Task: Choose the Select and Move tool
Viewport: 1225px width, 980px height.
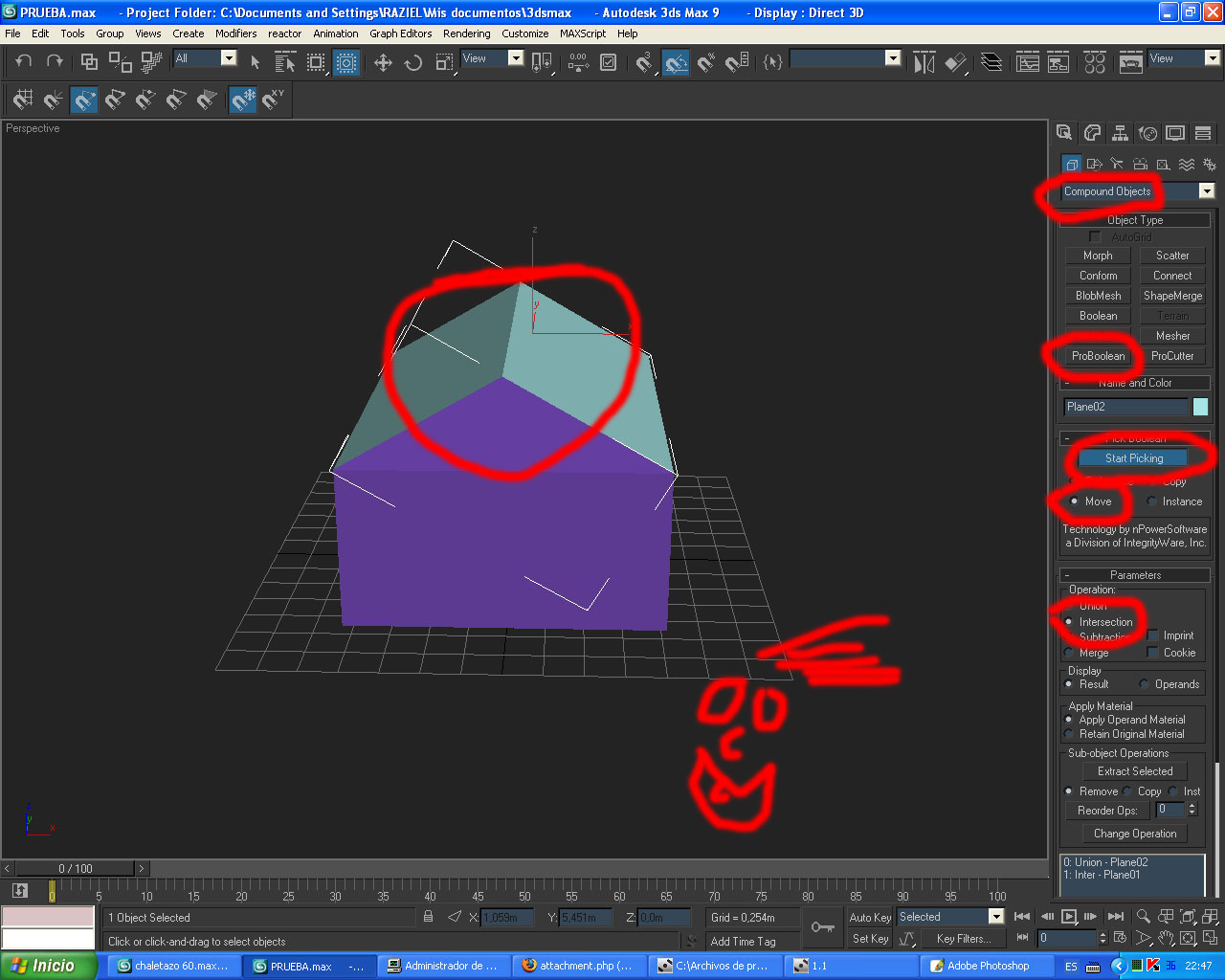Action: [x=383, y=62]
